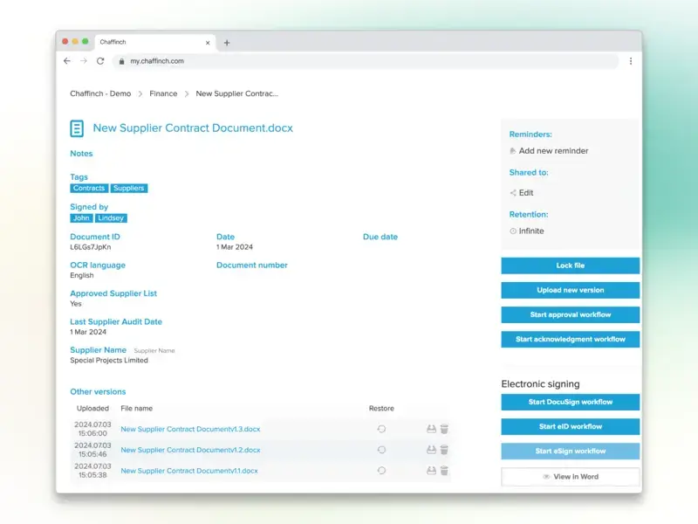Edit the Shared to settings
Screen dimensions: 698x524
tap(526, 193)
